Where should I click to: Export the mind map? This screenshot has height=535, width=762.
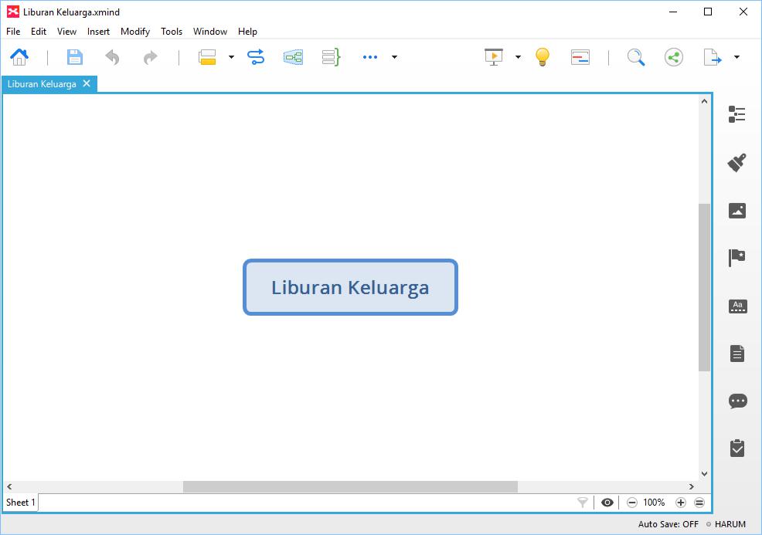click(x=713, y=57)
